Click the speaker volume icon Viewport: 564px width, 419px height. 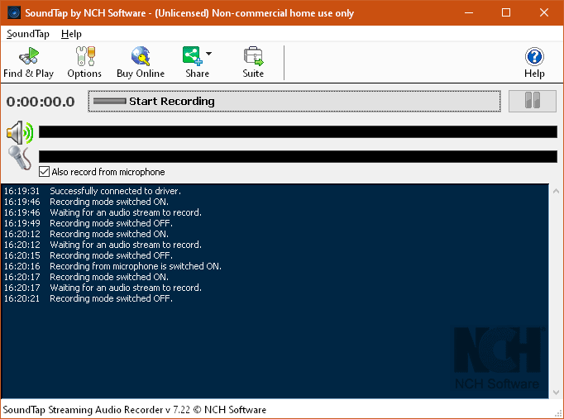click(x=20, y=132)
